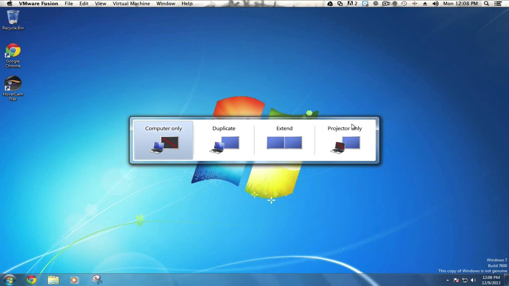Viewport: 509px width, 286px height.
Task: Click the eject menu bar icon
Action: coord(425,4)
